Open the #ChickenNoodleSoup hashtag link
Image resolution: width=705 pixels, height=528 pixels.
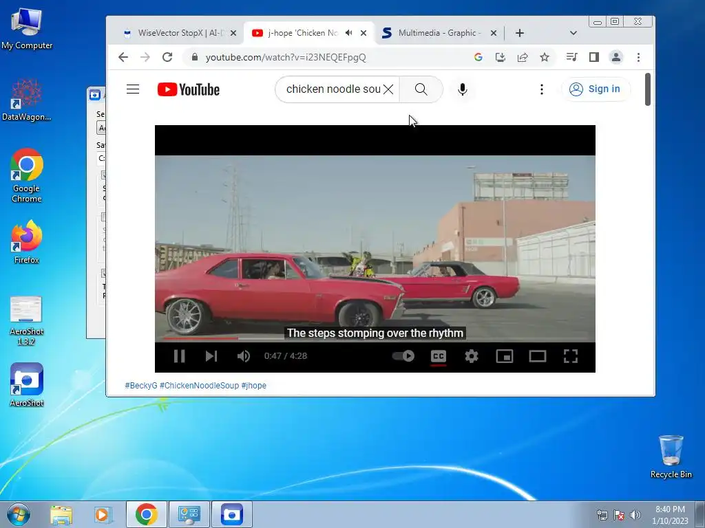[x=199, y=385]
